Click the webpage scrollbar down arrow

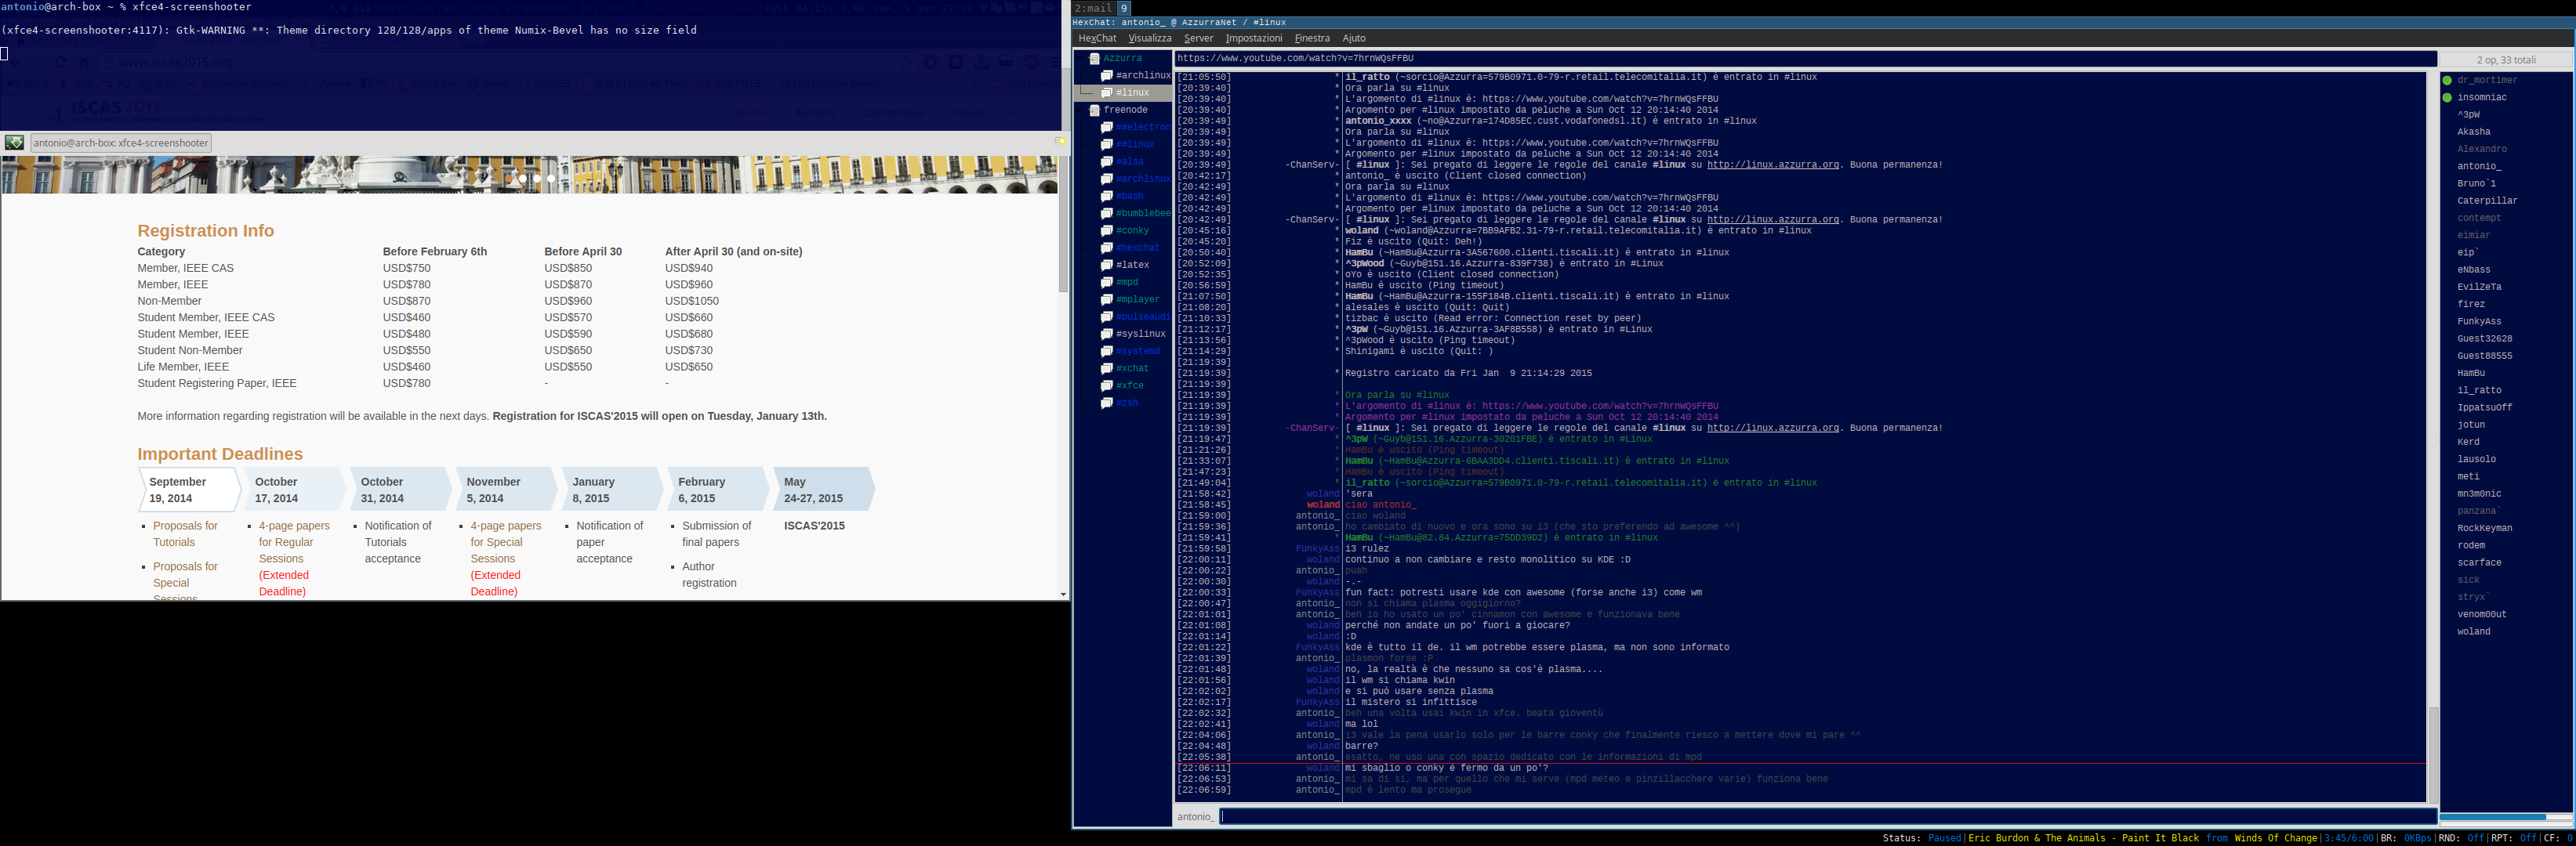1063,595
